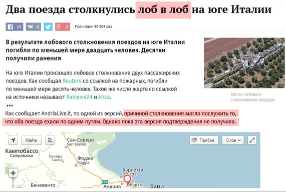Open the Слои layers dropdown

point(233,140)
